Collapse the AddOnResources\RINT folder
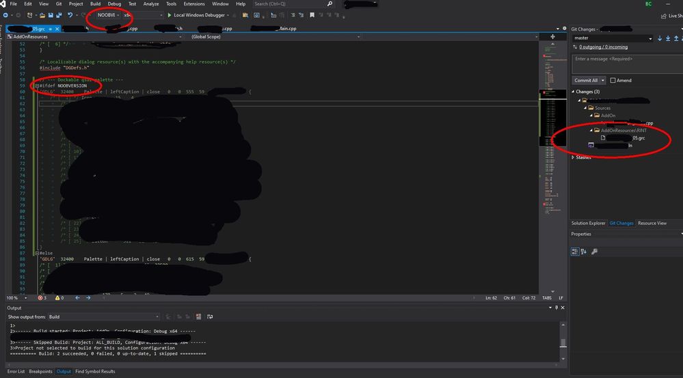 pos(592,130)
